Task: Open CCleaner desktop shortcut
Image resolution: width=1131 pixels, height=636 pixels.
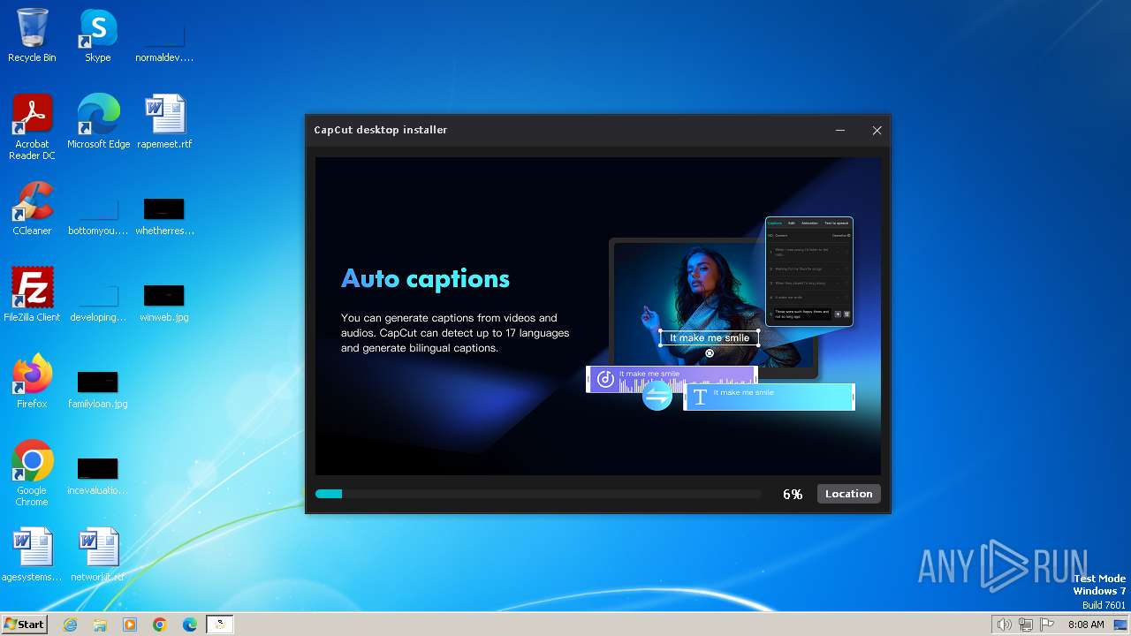Action: coord(32,208)
